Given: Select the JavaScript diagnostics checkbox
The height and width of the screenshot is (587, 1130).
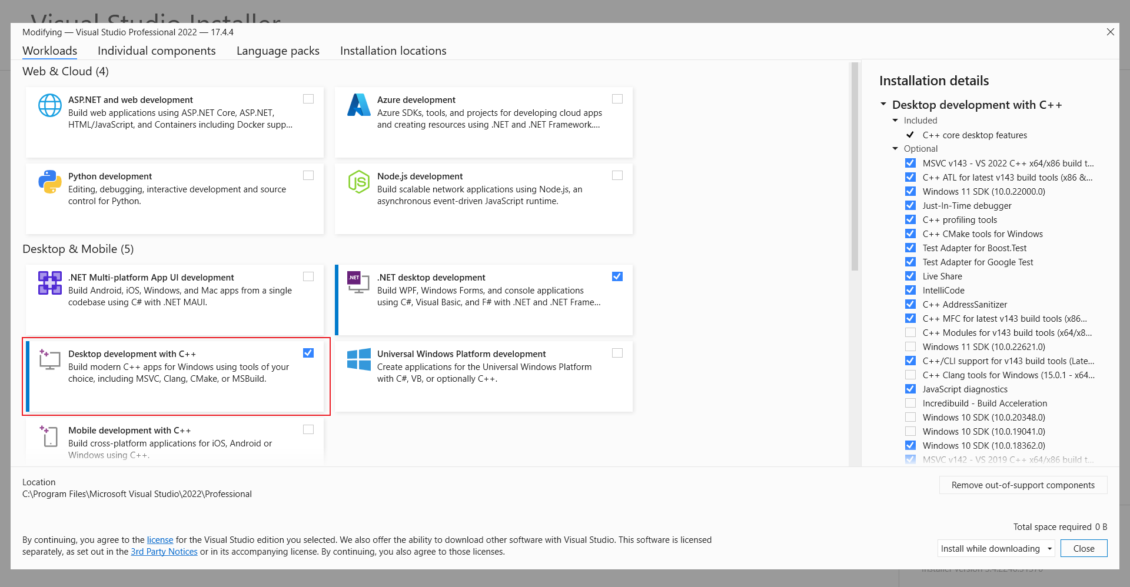Looking at the screenshot, I should click(910, 389).
